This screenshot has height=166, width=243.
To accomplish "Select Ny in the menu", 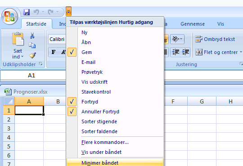I will pyautogui.click(x=115, y=32).
